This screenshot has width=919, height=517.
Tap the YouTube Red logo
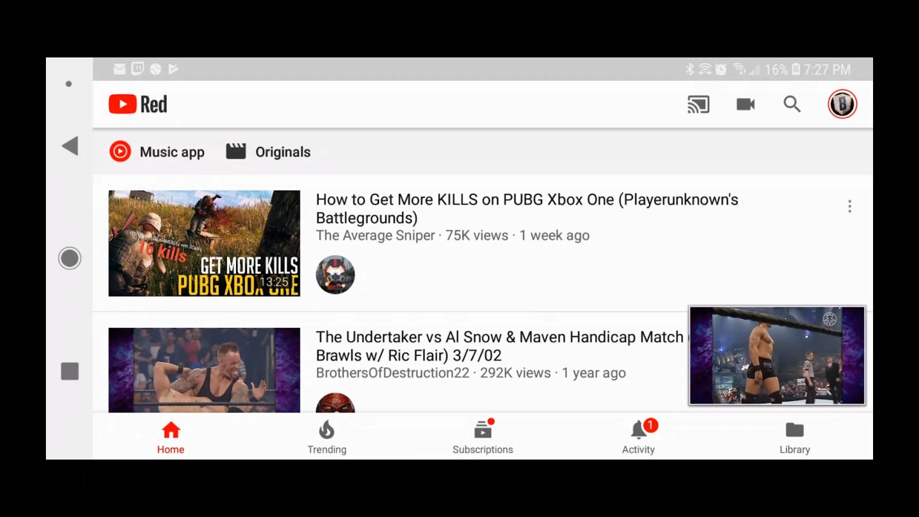[138, 105]
